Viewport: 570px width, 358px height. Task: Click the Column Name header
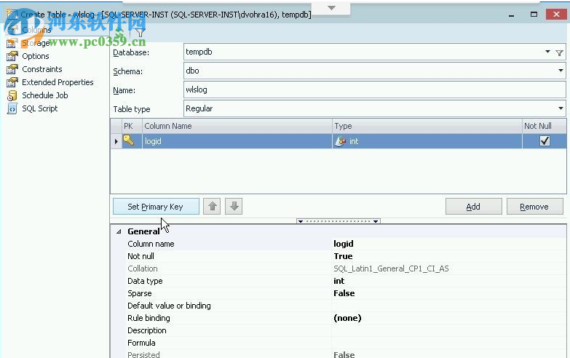(x=237, y=126)
